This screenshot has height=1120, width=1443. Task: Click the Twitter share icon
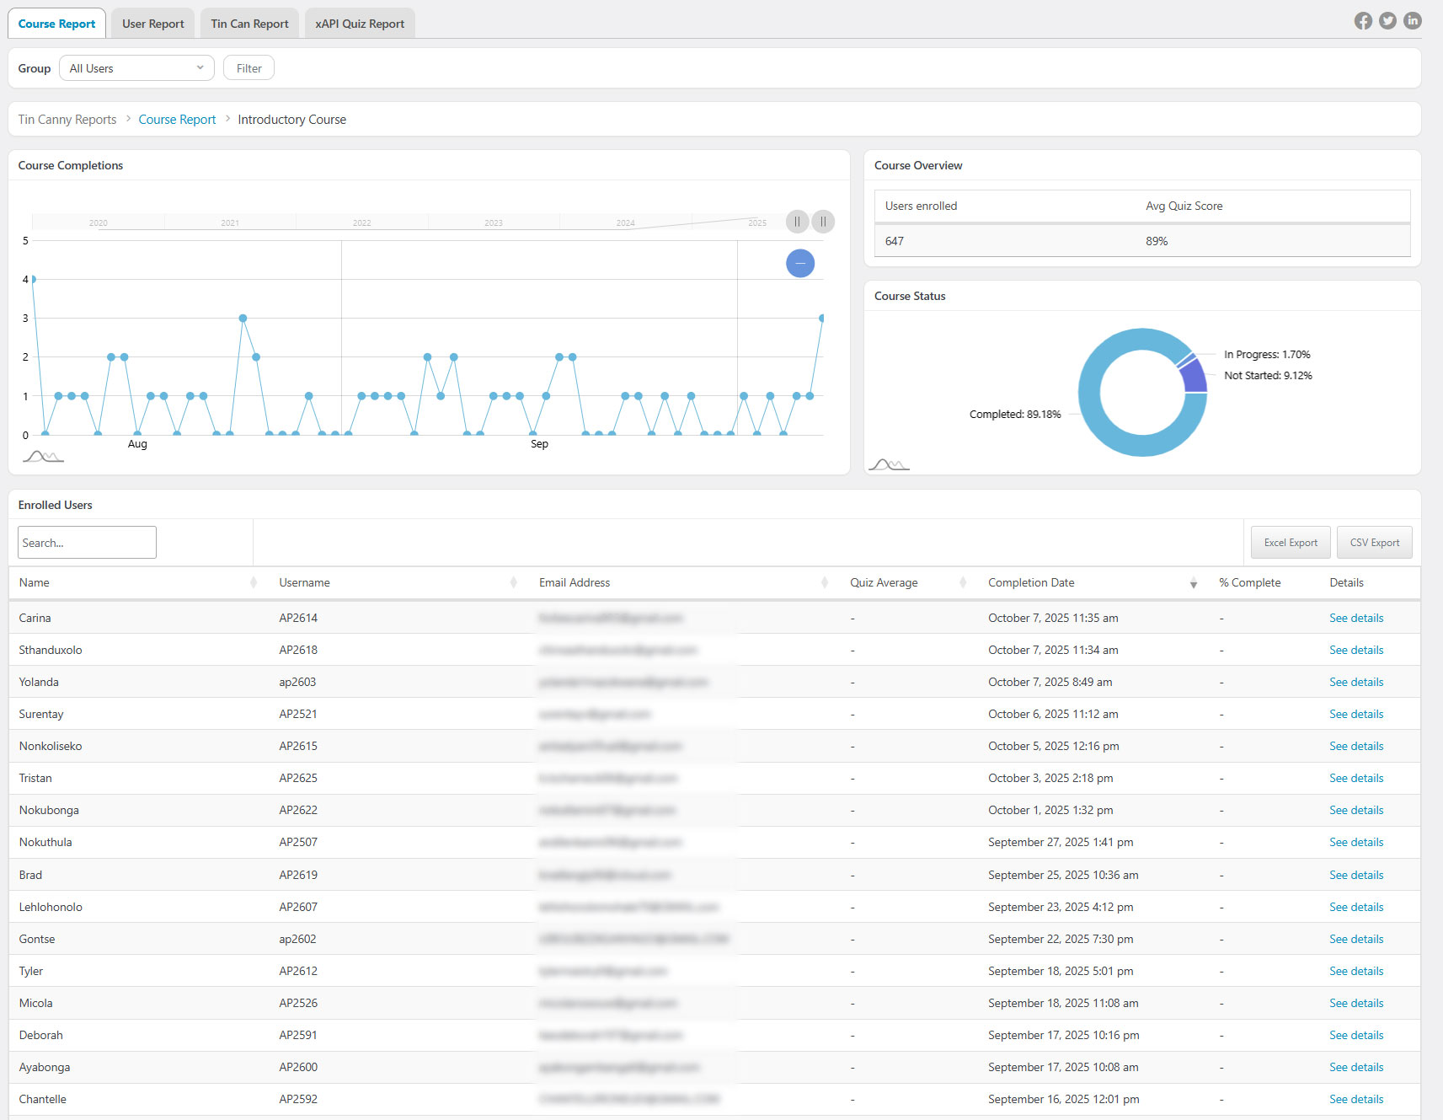coord(1387,21)
